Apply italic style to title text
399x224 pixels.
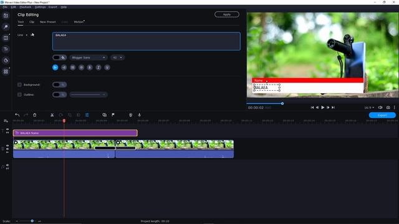[99, 68]
